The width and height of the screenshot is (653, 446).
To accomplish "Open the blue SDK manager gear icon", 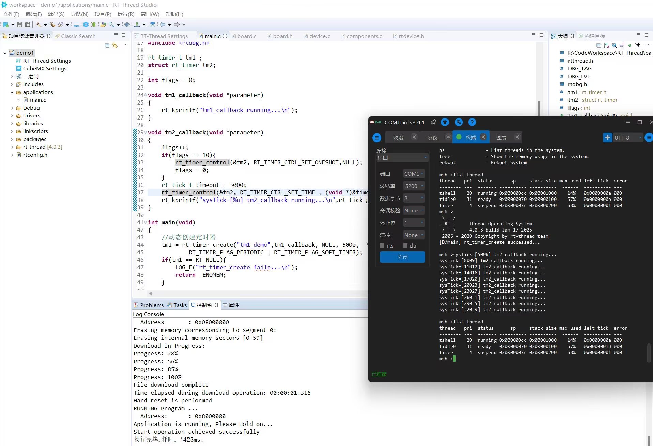I will point(86,25).
